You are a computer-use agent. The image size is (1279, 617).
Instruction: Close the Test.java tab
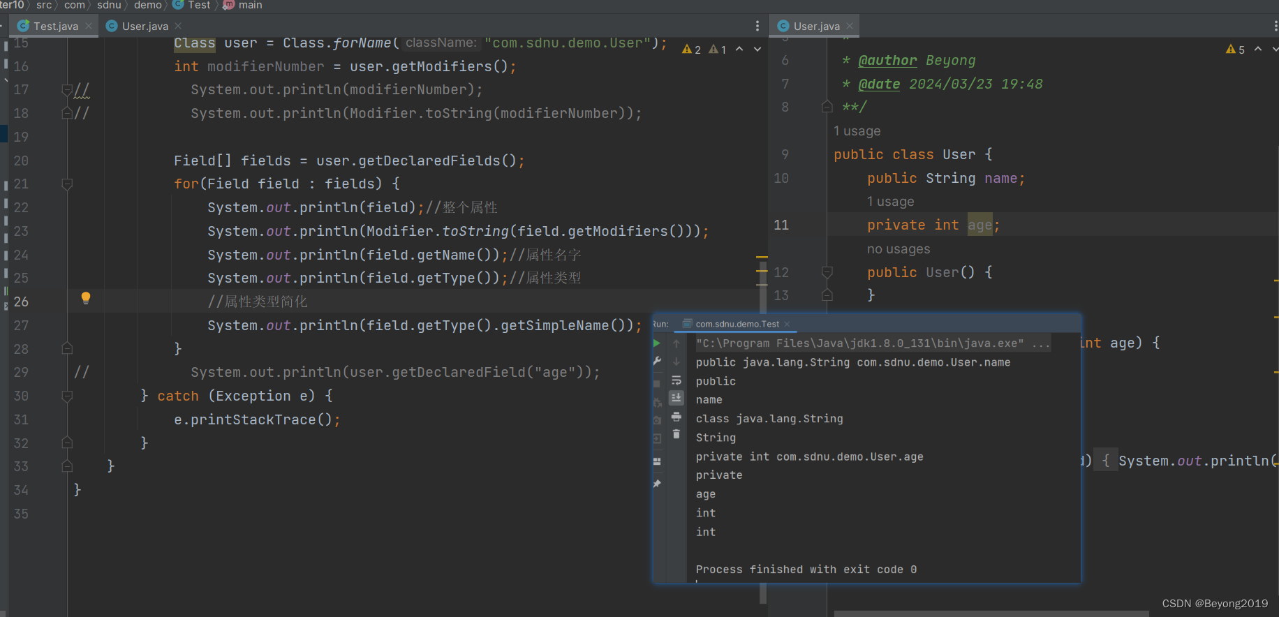89,26
